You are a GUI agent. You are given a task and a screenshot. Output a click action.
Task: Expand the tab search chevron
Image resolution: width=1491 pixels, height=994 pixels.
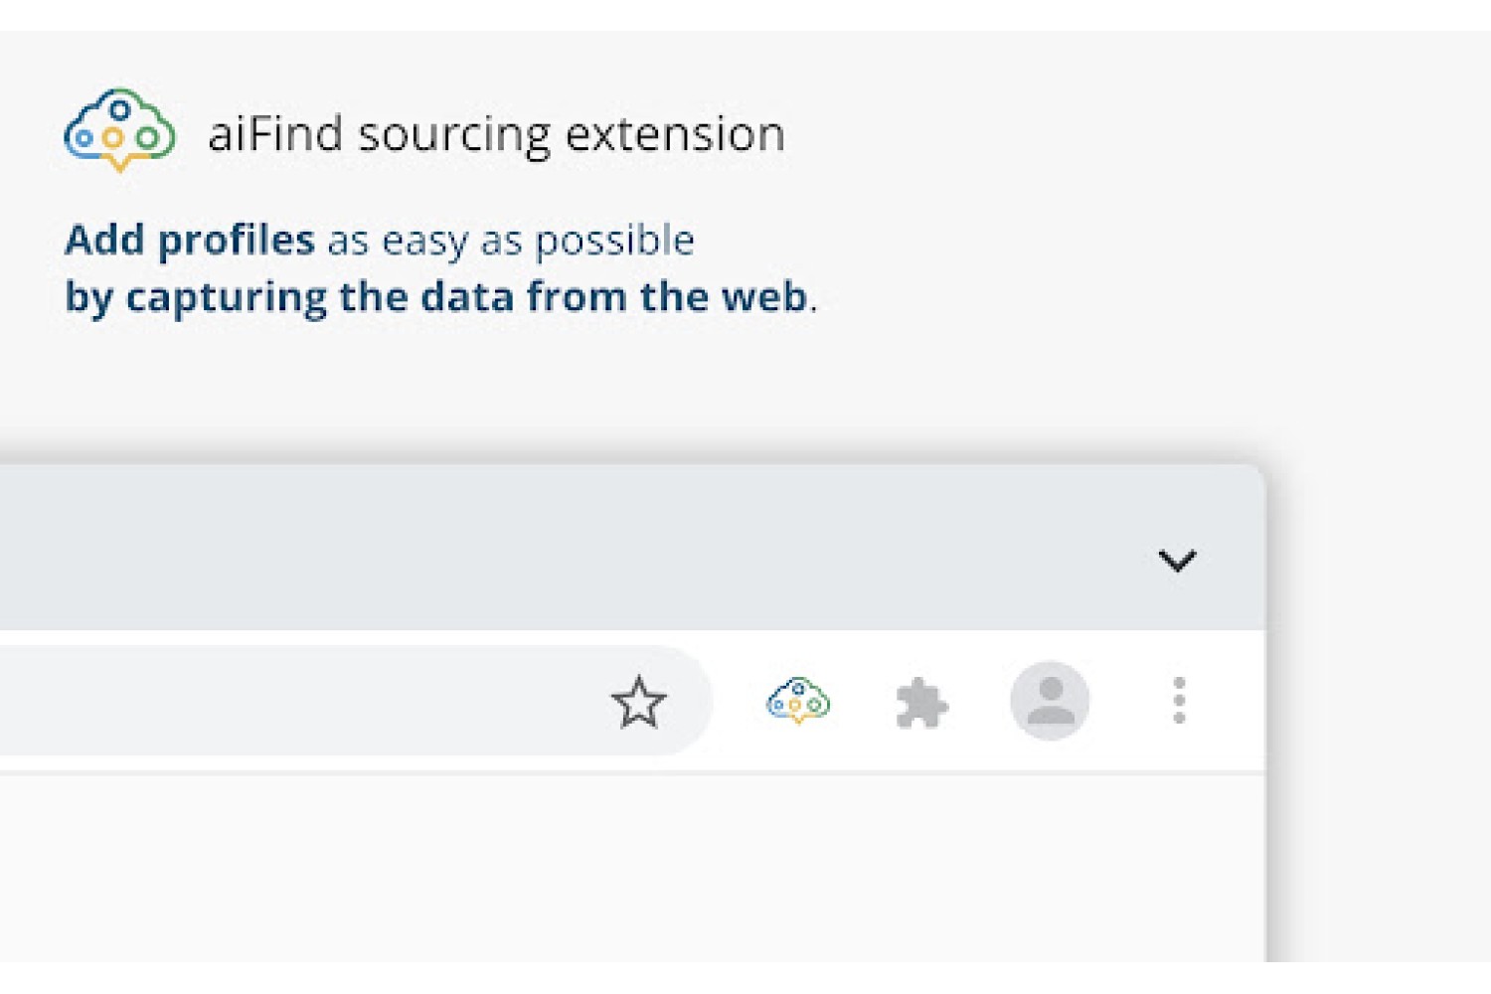tap(1177, 561)
